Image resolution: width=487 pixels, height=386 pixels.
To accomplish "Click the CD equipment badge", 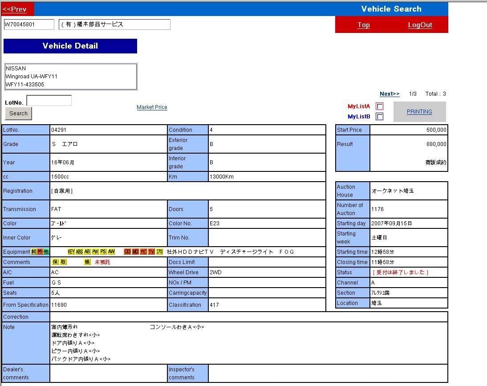I will [127, 252].
